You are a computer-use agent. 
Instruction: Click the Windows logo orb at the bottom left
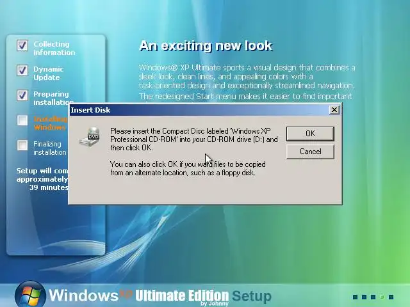tap(30, 294)
